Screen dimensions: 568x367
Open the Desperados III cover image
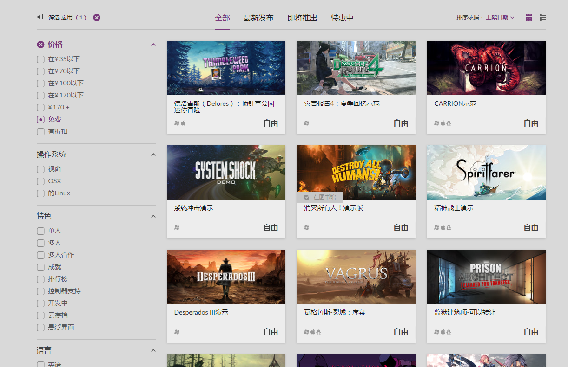(226, 277)
